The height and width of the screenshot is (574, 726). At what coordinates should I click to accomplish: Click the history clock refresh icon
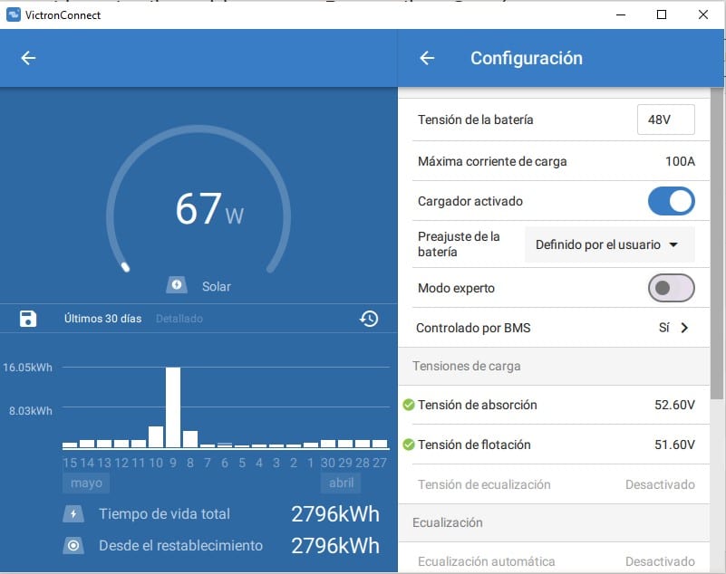point(368,319)
